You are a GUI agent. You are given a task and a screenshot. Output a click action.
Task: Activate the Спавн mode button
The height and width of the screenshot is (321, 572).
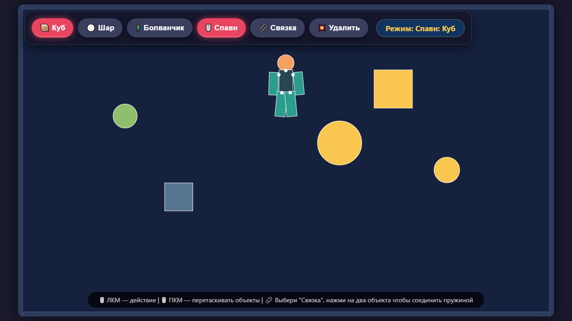click(221, 28)
